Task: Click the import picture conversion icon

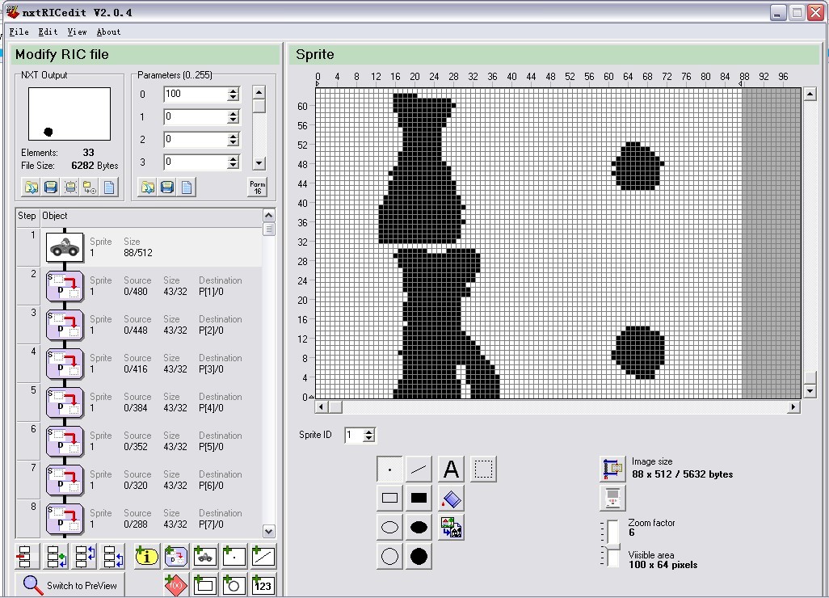Action: pyautogui.click(x=451, y=527)
